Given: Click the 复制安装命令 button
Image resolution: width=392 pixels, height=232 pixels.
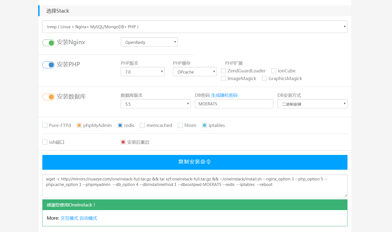Looking at the screenshot, I should (x=195, y=162).
